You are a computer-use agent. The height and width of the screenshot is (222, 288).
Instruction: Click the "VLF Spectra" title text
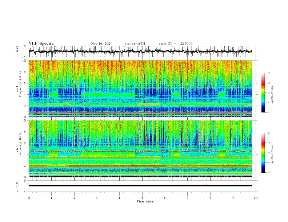coord(41,44)
